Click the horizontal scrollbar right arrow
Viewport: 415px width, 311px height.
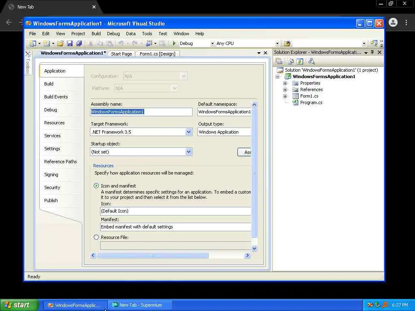tap(248, 255)
